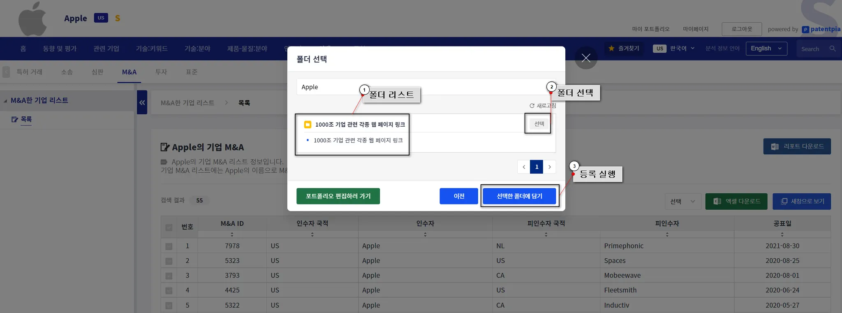
Task: Open the 마이페이지 link
Action: [x=696, y=29]
